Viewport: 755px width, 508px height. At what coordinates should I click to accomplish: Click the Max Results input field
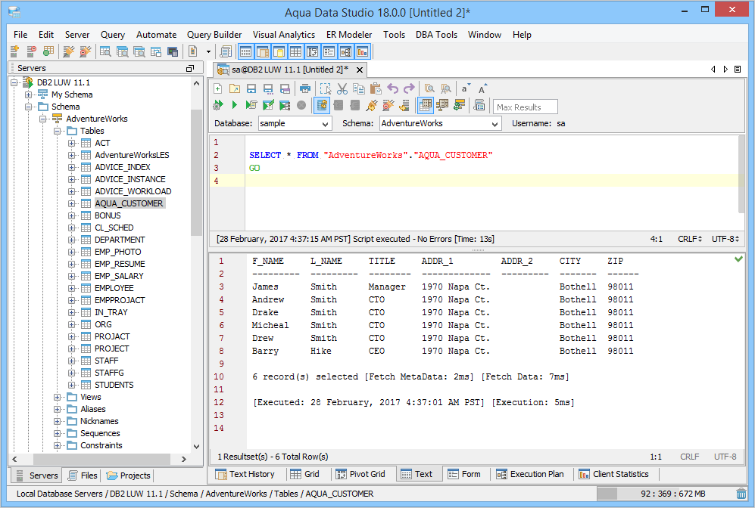pyautogui.click(x=526, y=107)
